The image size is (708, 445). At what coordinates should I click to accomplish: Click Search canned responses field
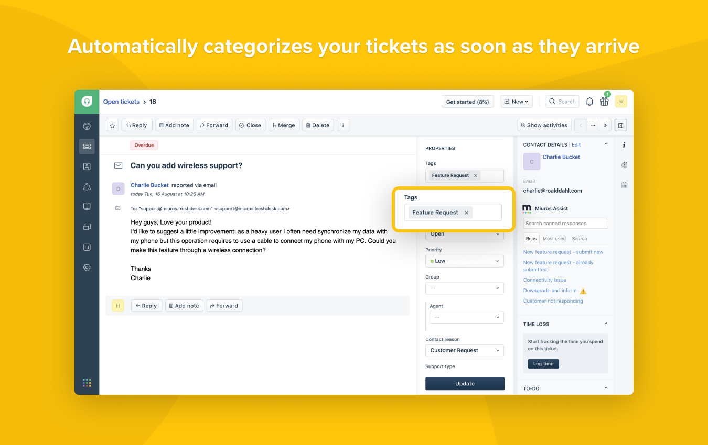tap(566, 223)
